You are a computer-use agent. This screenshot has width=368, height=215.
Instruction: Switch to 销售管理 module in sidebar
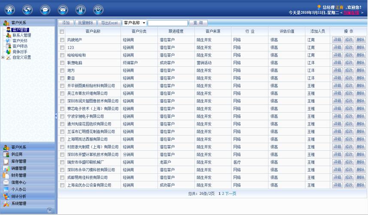point(18,168)
